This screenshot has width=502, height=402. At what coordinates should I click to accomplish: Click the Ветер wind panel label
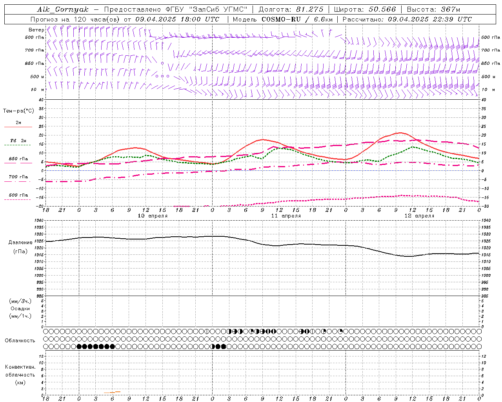36,30
